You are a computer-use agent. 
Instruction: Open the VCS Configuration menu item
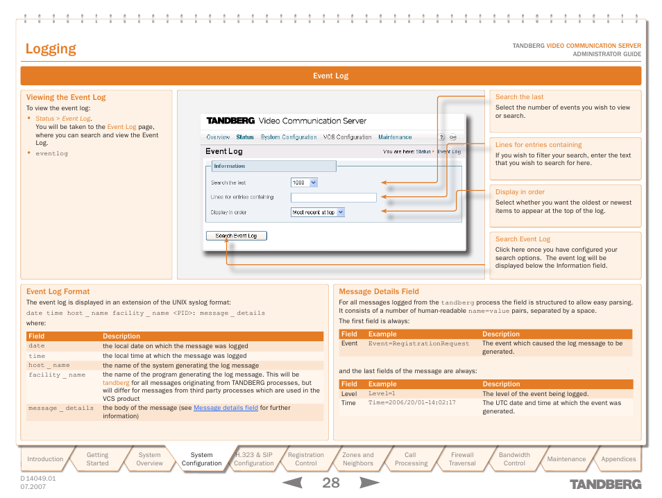point(347,137)
